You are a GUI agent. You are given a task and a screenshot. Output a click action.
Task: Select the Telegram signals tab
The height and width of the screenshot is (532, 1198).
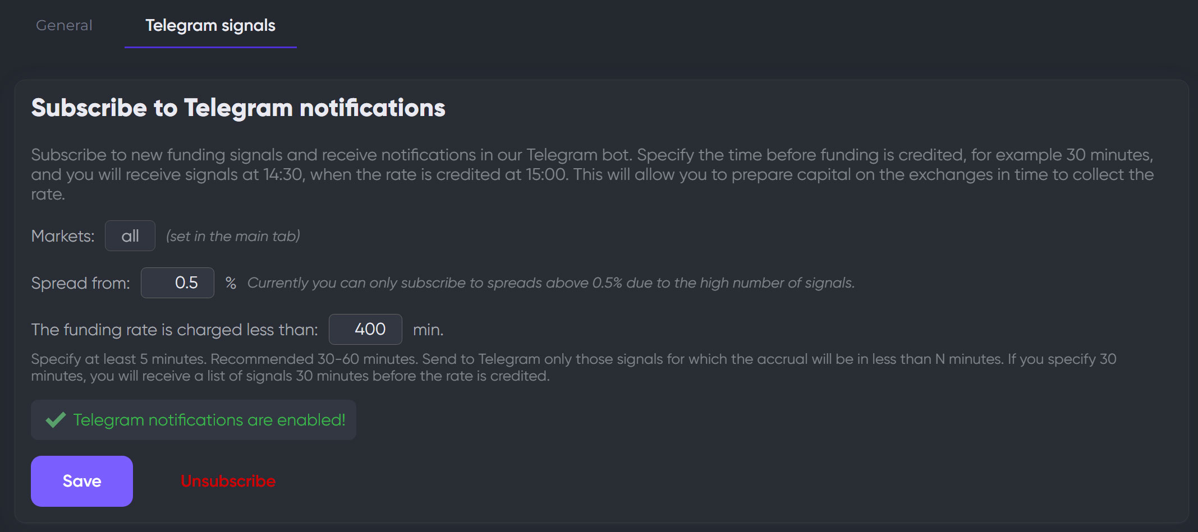pos(210,25)
